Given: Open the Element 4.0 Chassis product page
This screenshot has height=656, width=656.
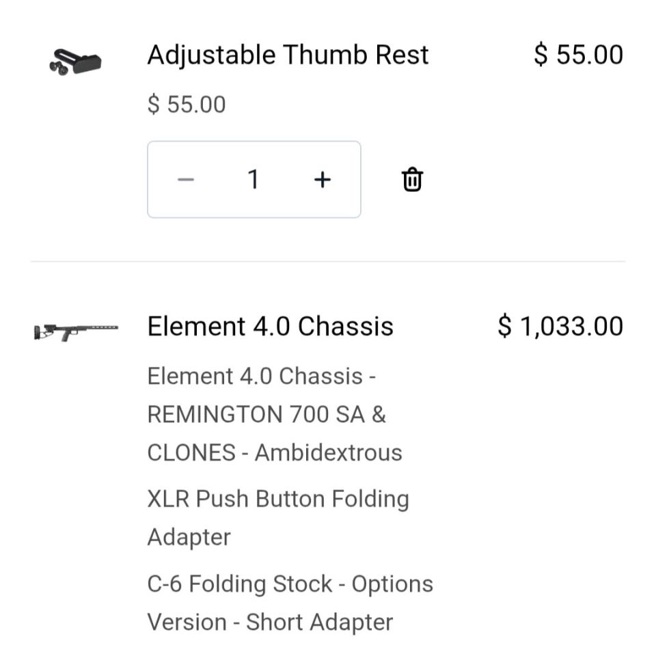Looking at the screenshot, I should (271, 327).
